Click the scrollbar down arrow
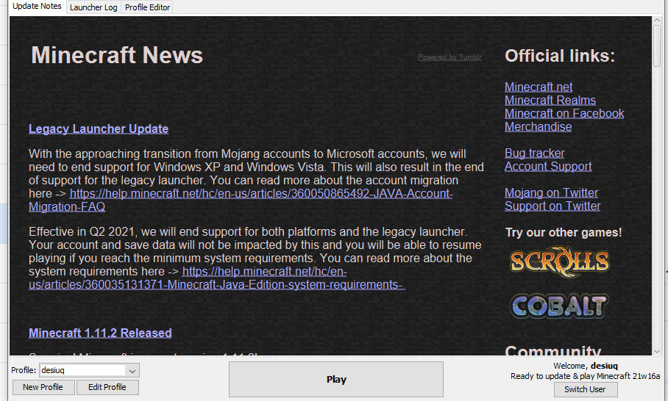 [x=657, y=351]
